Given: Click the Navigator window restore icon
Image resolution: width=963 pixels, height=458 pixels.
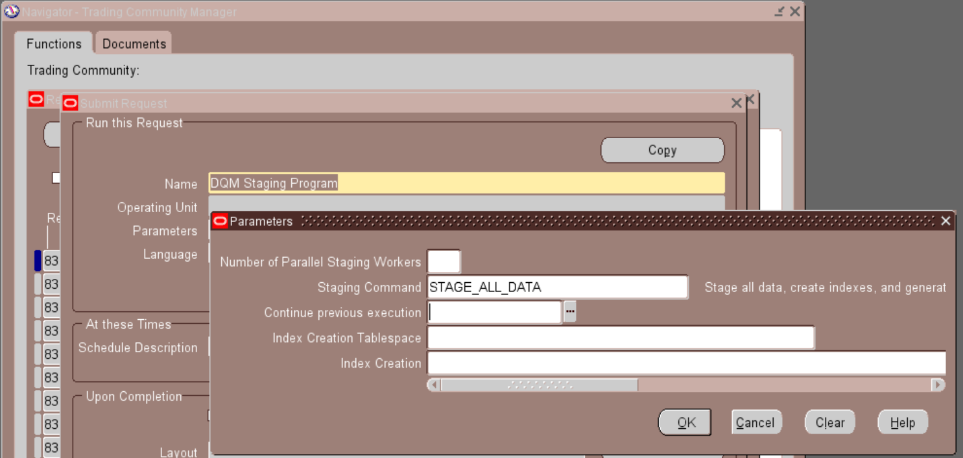Looking at the screenshot, I should (779, 12).
